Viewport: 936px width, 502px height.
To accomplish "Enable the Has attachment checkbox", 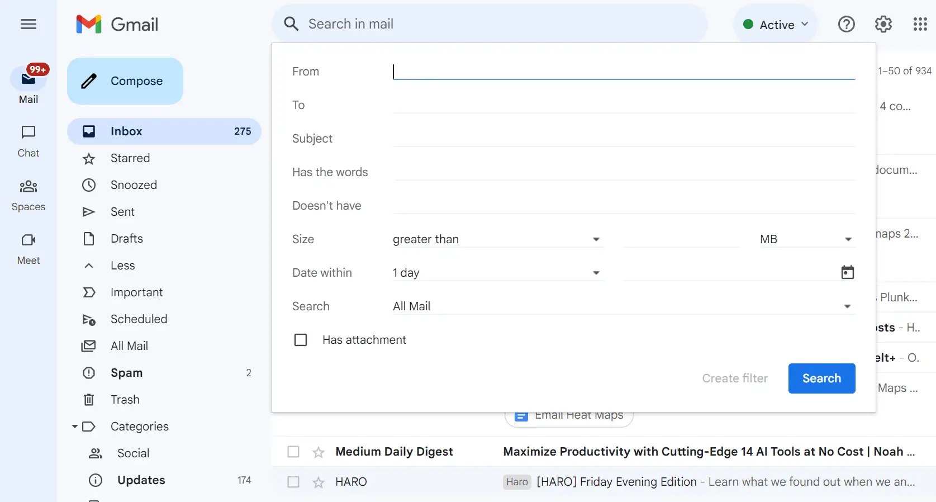I will tap(301, 340).
